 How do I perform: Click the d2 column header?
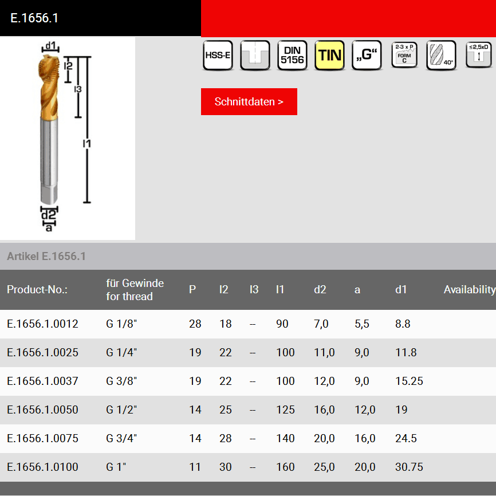point(320,289)
